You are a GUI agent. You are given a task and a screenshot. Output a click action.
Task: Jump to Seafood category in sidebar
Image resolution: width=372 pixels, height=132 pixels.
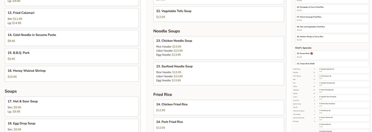pyautogui.click(x=295, y=93)
